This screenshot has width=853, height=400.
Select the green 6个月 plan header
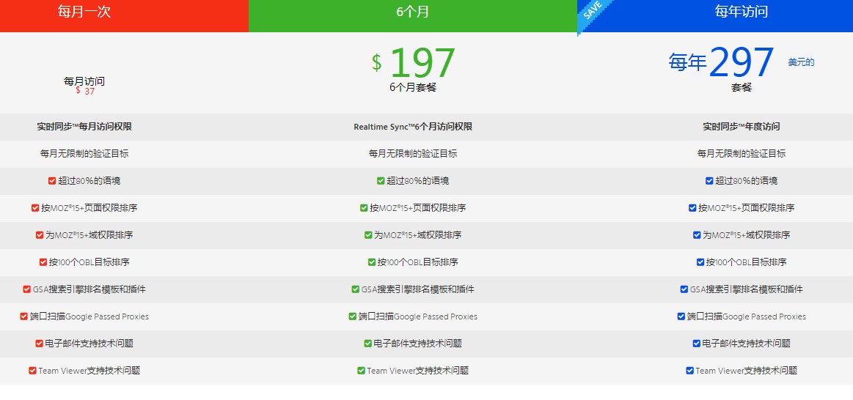click(x=413, y=16)
